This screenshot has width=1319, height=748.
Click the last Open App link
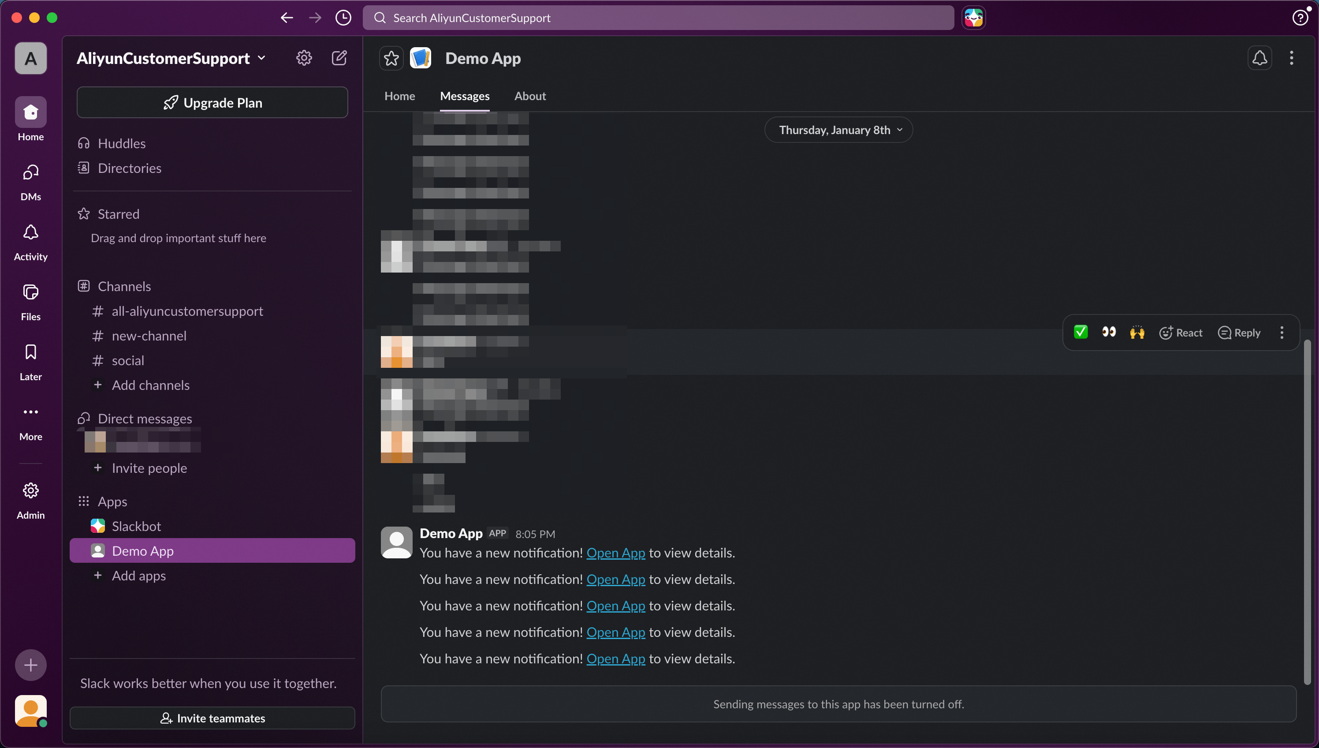point(615,658)
